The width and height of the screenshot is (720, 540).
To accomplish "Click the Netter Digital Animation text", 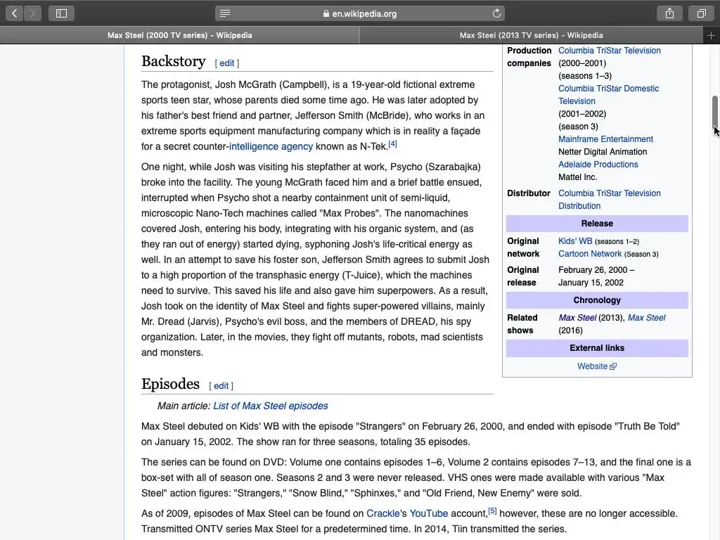I will coord(603,152).
